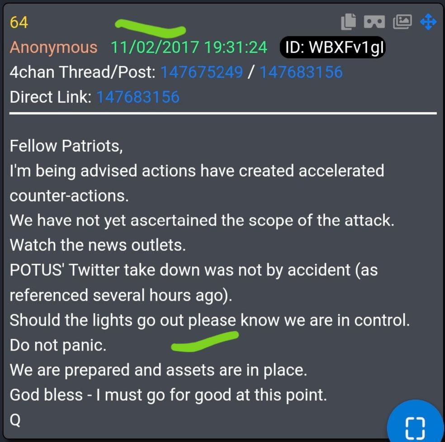Click the "Direct Link:" label

51,97
